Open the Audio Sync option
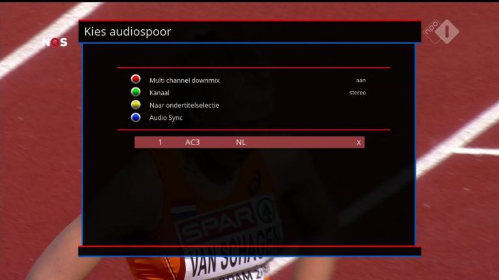Image resolution: width=499 pixels, height=280 pixels. pyautogui.click(x=166, y=118)
